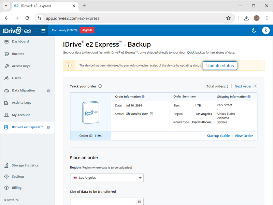Open the Startup Guide link

218,136
